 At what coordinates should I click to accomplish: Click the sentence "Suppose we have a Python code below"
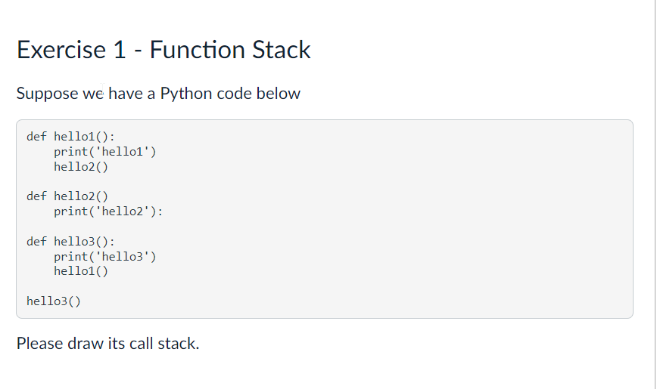[158, 93]
